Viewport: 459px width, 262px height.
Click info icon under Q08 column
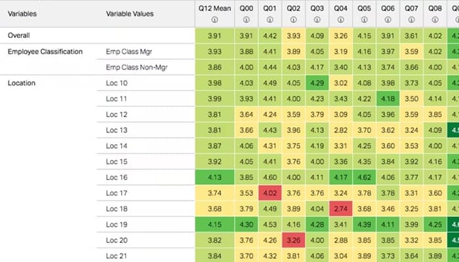click(435, 20)
